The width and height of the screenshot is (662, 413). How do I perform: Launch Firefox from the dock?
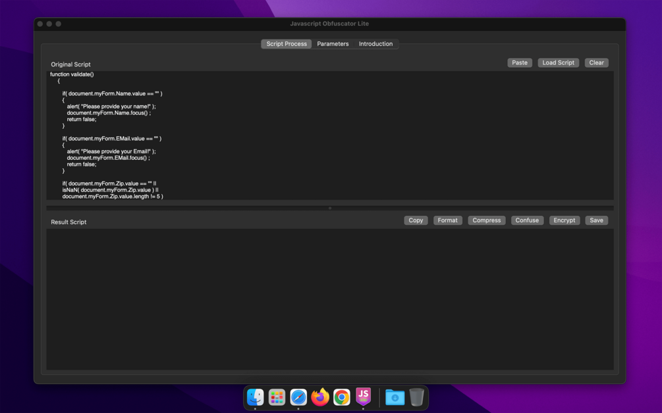point(320,397)
